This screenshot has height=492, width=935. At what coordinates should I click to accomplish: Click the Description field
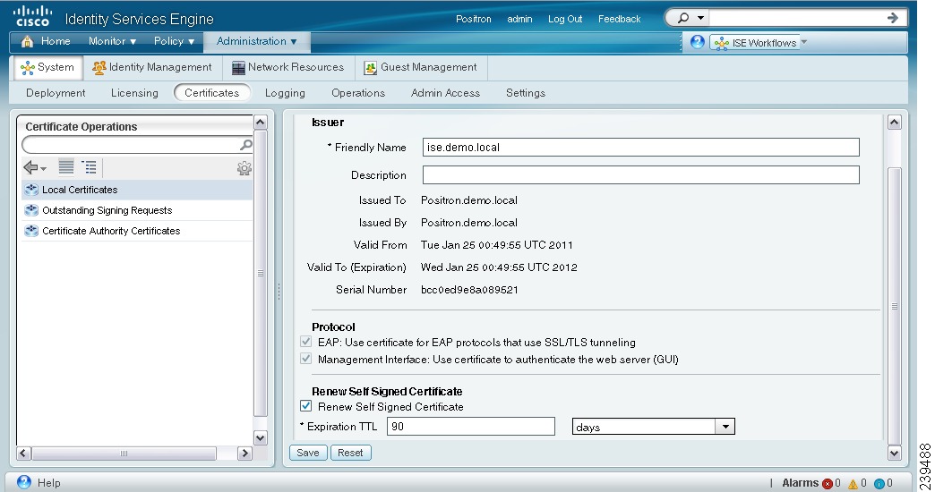click(x=641, y=175)
